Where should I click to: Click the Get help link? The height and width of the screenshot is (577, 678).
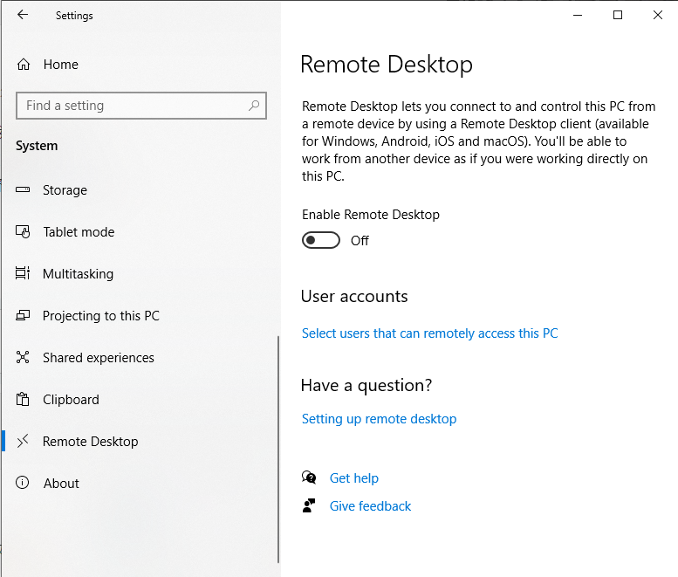tap(354, 478)
